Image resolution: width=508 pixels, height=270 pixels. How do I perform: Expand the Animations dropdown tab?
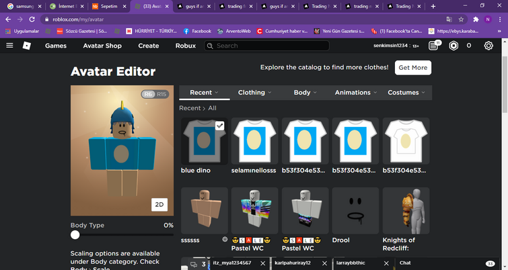[x=356, y=93]
